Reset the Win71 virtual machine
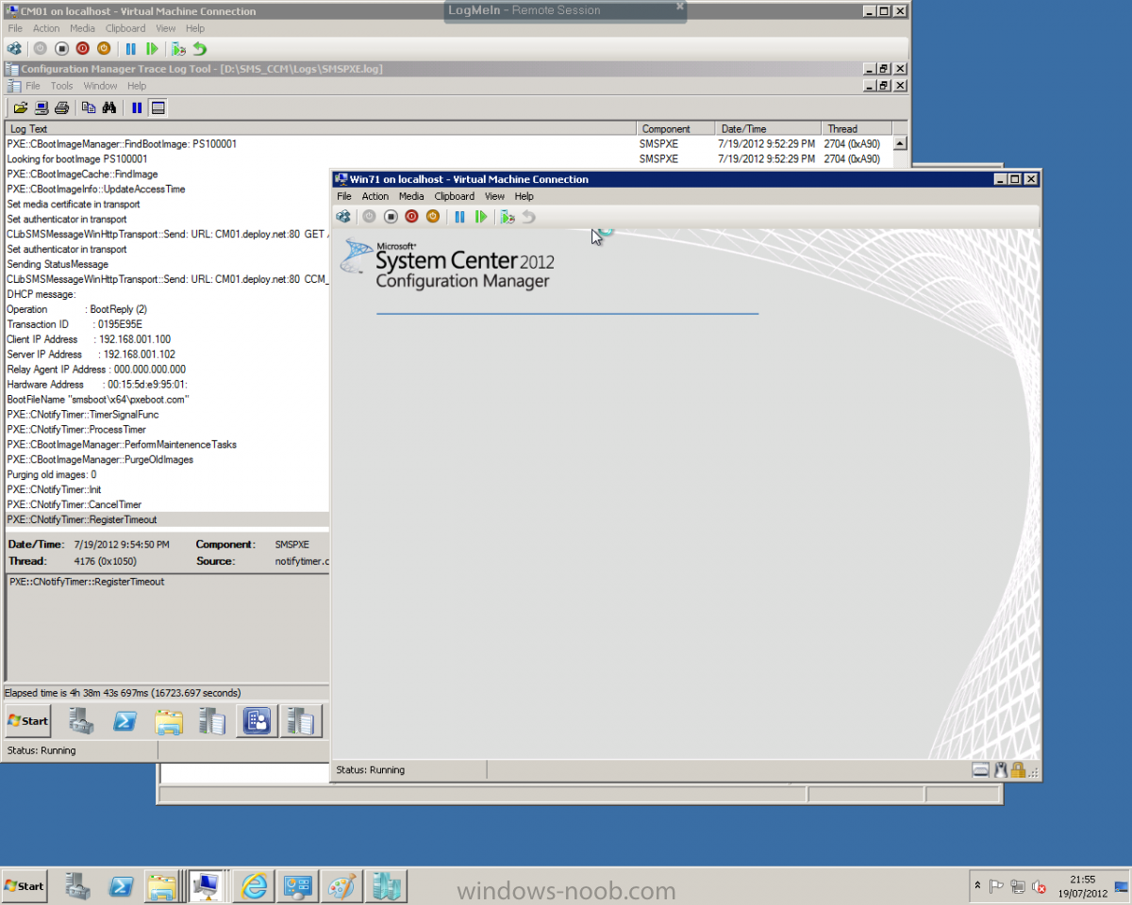 481,217
